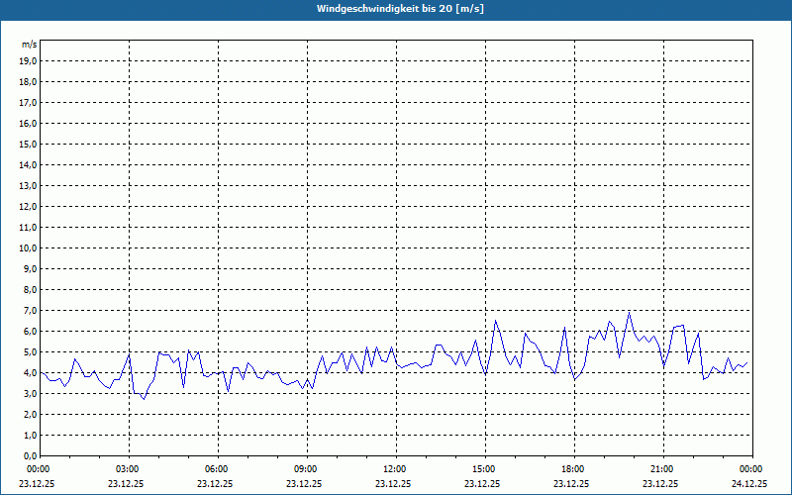792x495 pixels.
Task: Select the '19,0' y-axis label
Action: [29, 61]
